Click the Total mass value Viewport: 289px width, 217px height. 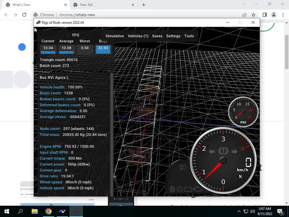pos(85,135)
